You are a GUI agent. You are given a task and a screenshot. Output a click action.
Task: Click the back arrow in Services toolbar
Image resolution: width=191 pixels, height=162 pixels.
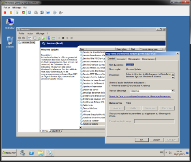[19, 38]
